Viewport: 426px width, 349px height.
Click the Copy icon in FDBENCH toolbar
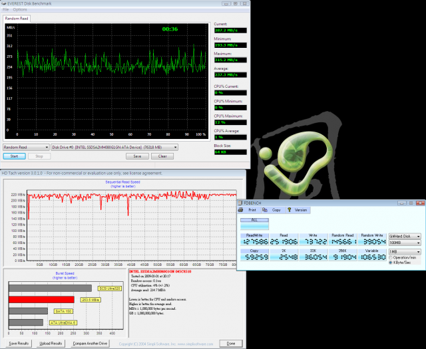tap(265, 210)
